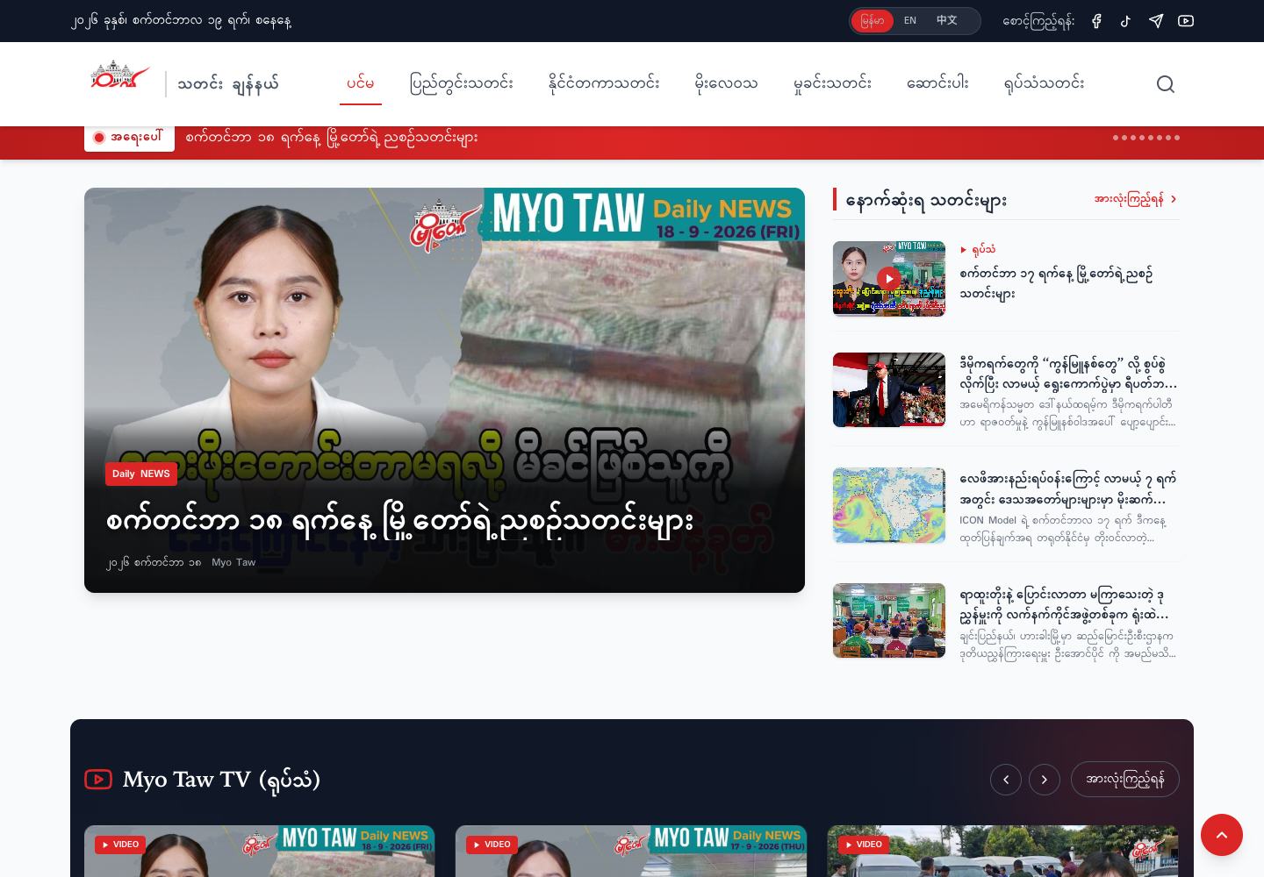Click the Myo Taw site logo
The image size is (1264, 877).
click(120, 75)
